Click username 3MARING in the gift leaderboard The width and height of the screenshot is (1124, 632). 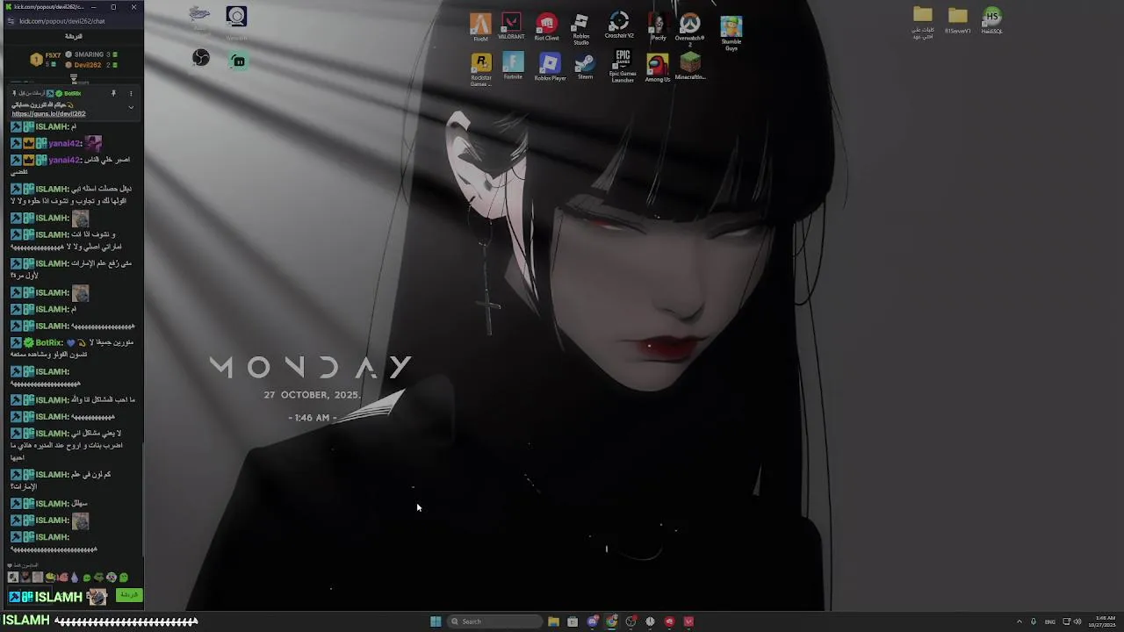coord(90,54)
